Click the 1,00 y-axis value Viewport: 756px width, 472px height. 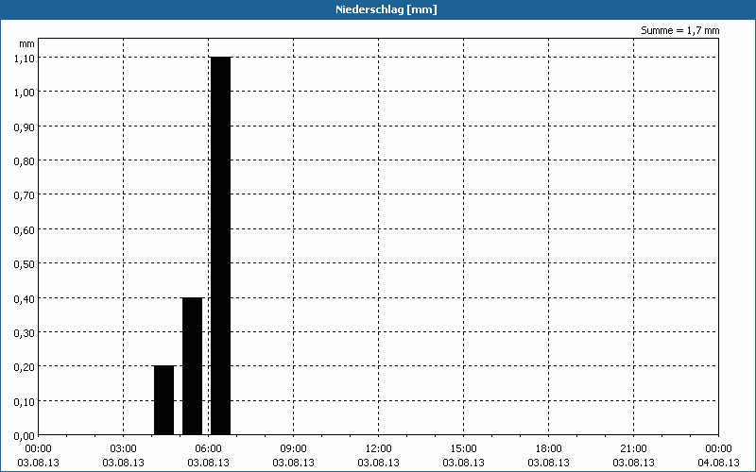click(25, 92)
